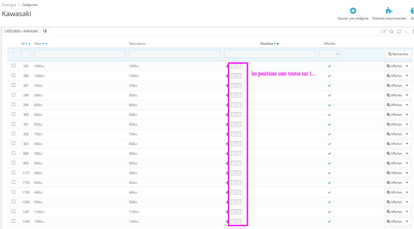Click Afficher for 440cc row
The width and height of the screenshot is (414, 229).
[x=394, y=192]
